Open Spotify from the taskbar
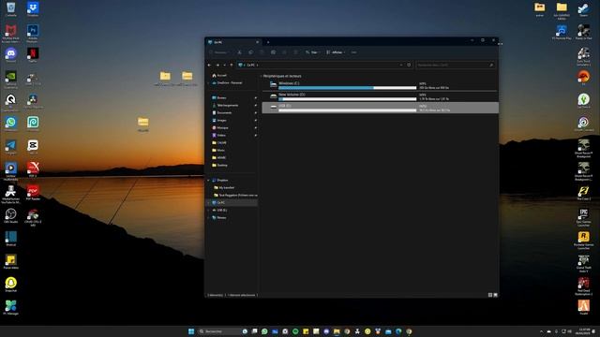Screen dimensions: 600x337 tap(295, 331)
